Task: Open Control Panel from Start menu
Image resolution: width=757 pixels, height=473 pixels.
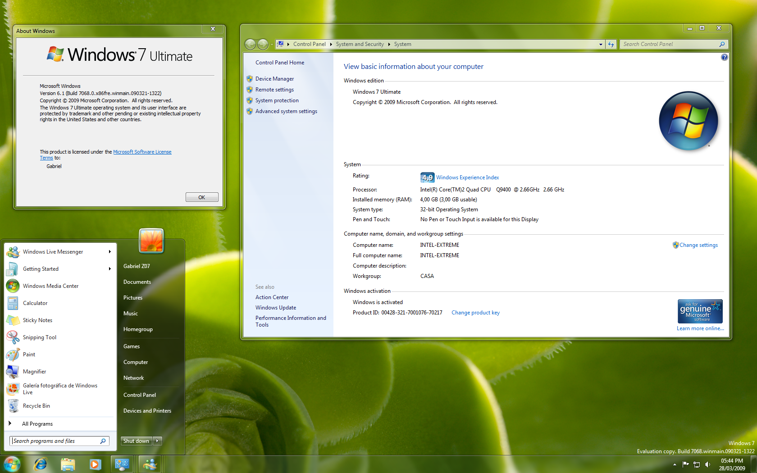Action: pos(140,395)
